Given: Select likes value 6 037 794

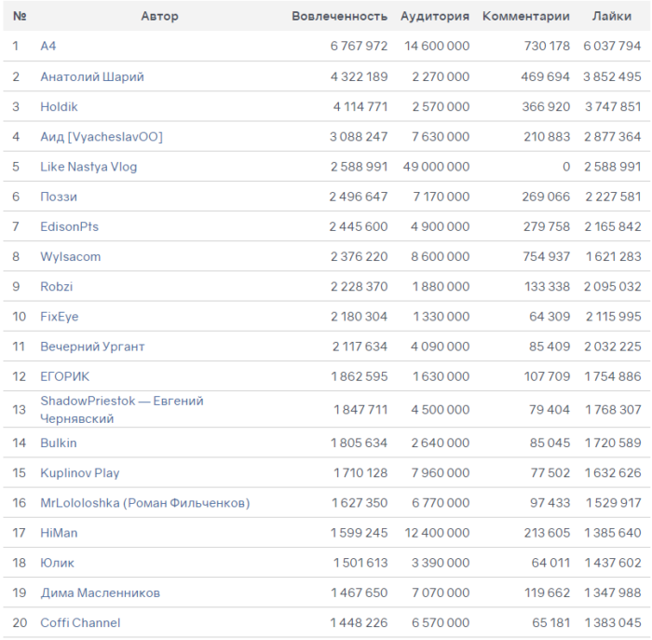Looking at the screenshot, I should click(x=612, y=46).
